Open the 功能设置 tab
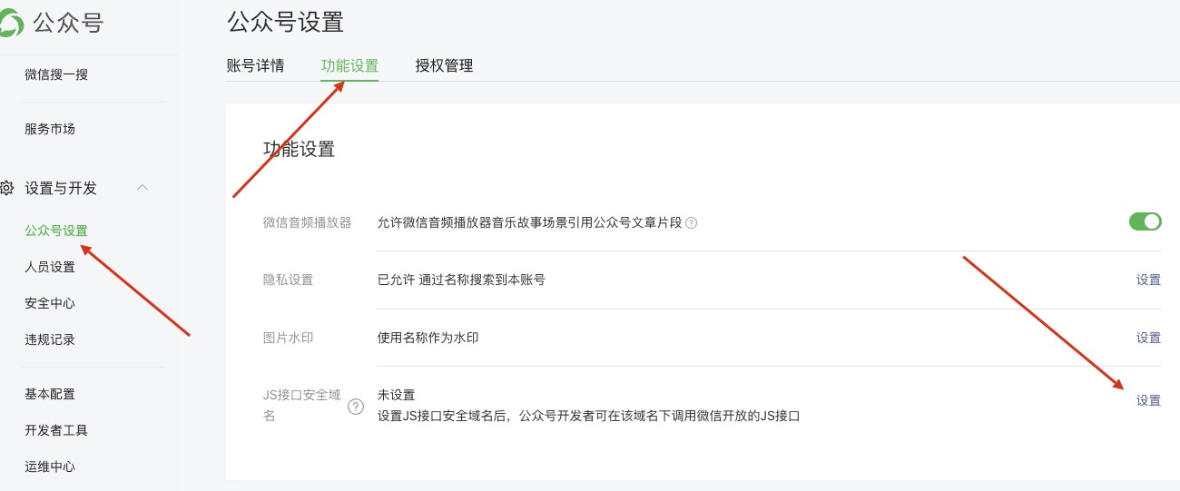This screenshot has width=1180, height=491. (349, 65)
